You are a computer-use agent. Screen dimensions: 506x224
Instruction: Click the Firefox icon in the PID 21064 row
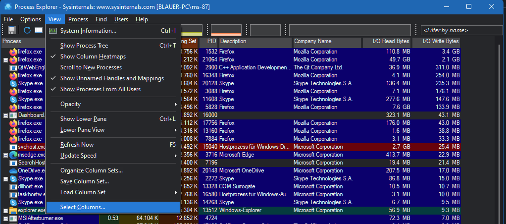tap(13, 60)
